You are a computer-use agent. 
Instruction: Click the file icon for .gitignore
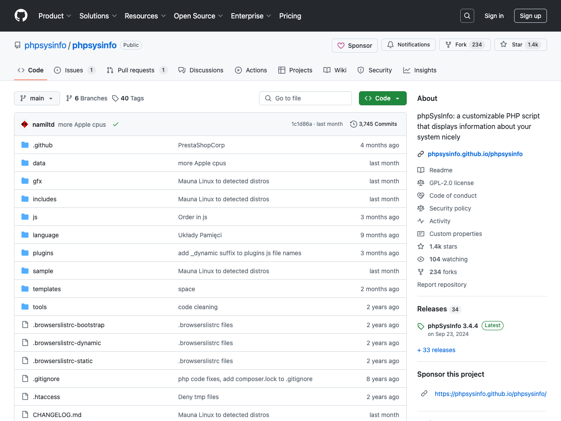point(25,379)
